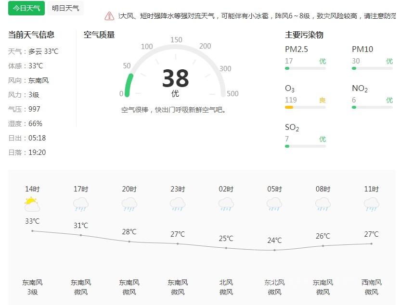Image resolution: width=400 pixels, height=305 pixels.
Task: Click the PM2.5 level bar
Action: [x=305, y=68]
